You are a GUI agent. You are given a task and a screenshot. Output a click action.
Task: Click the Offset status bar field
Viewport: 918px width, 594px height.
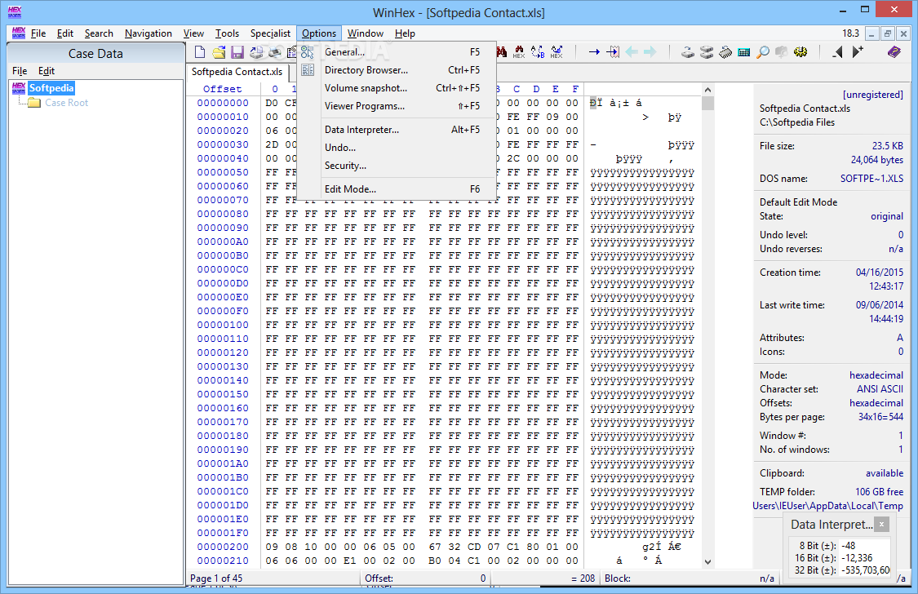(x=425, y=578)
